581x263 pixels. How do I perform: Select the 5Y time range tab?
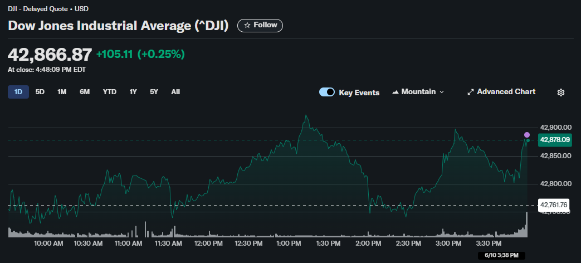(154, 92)
